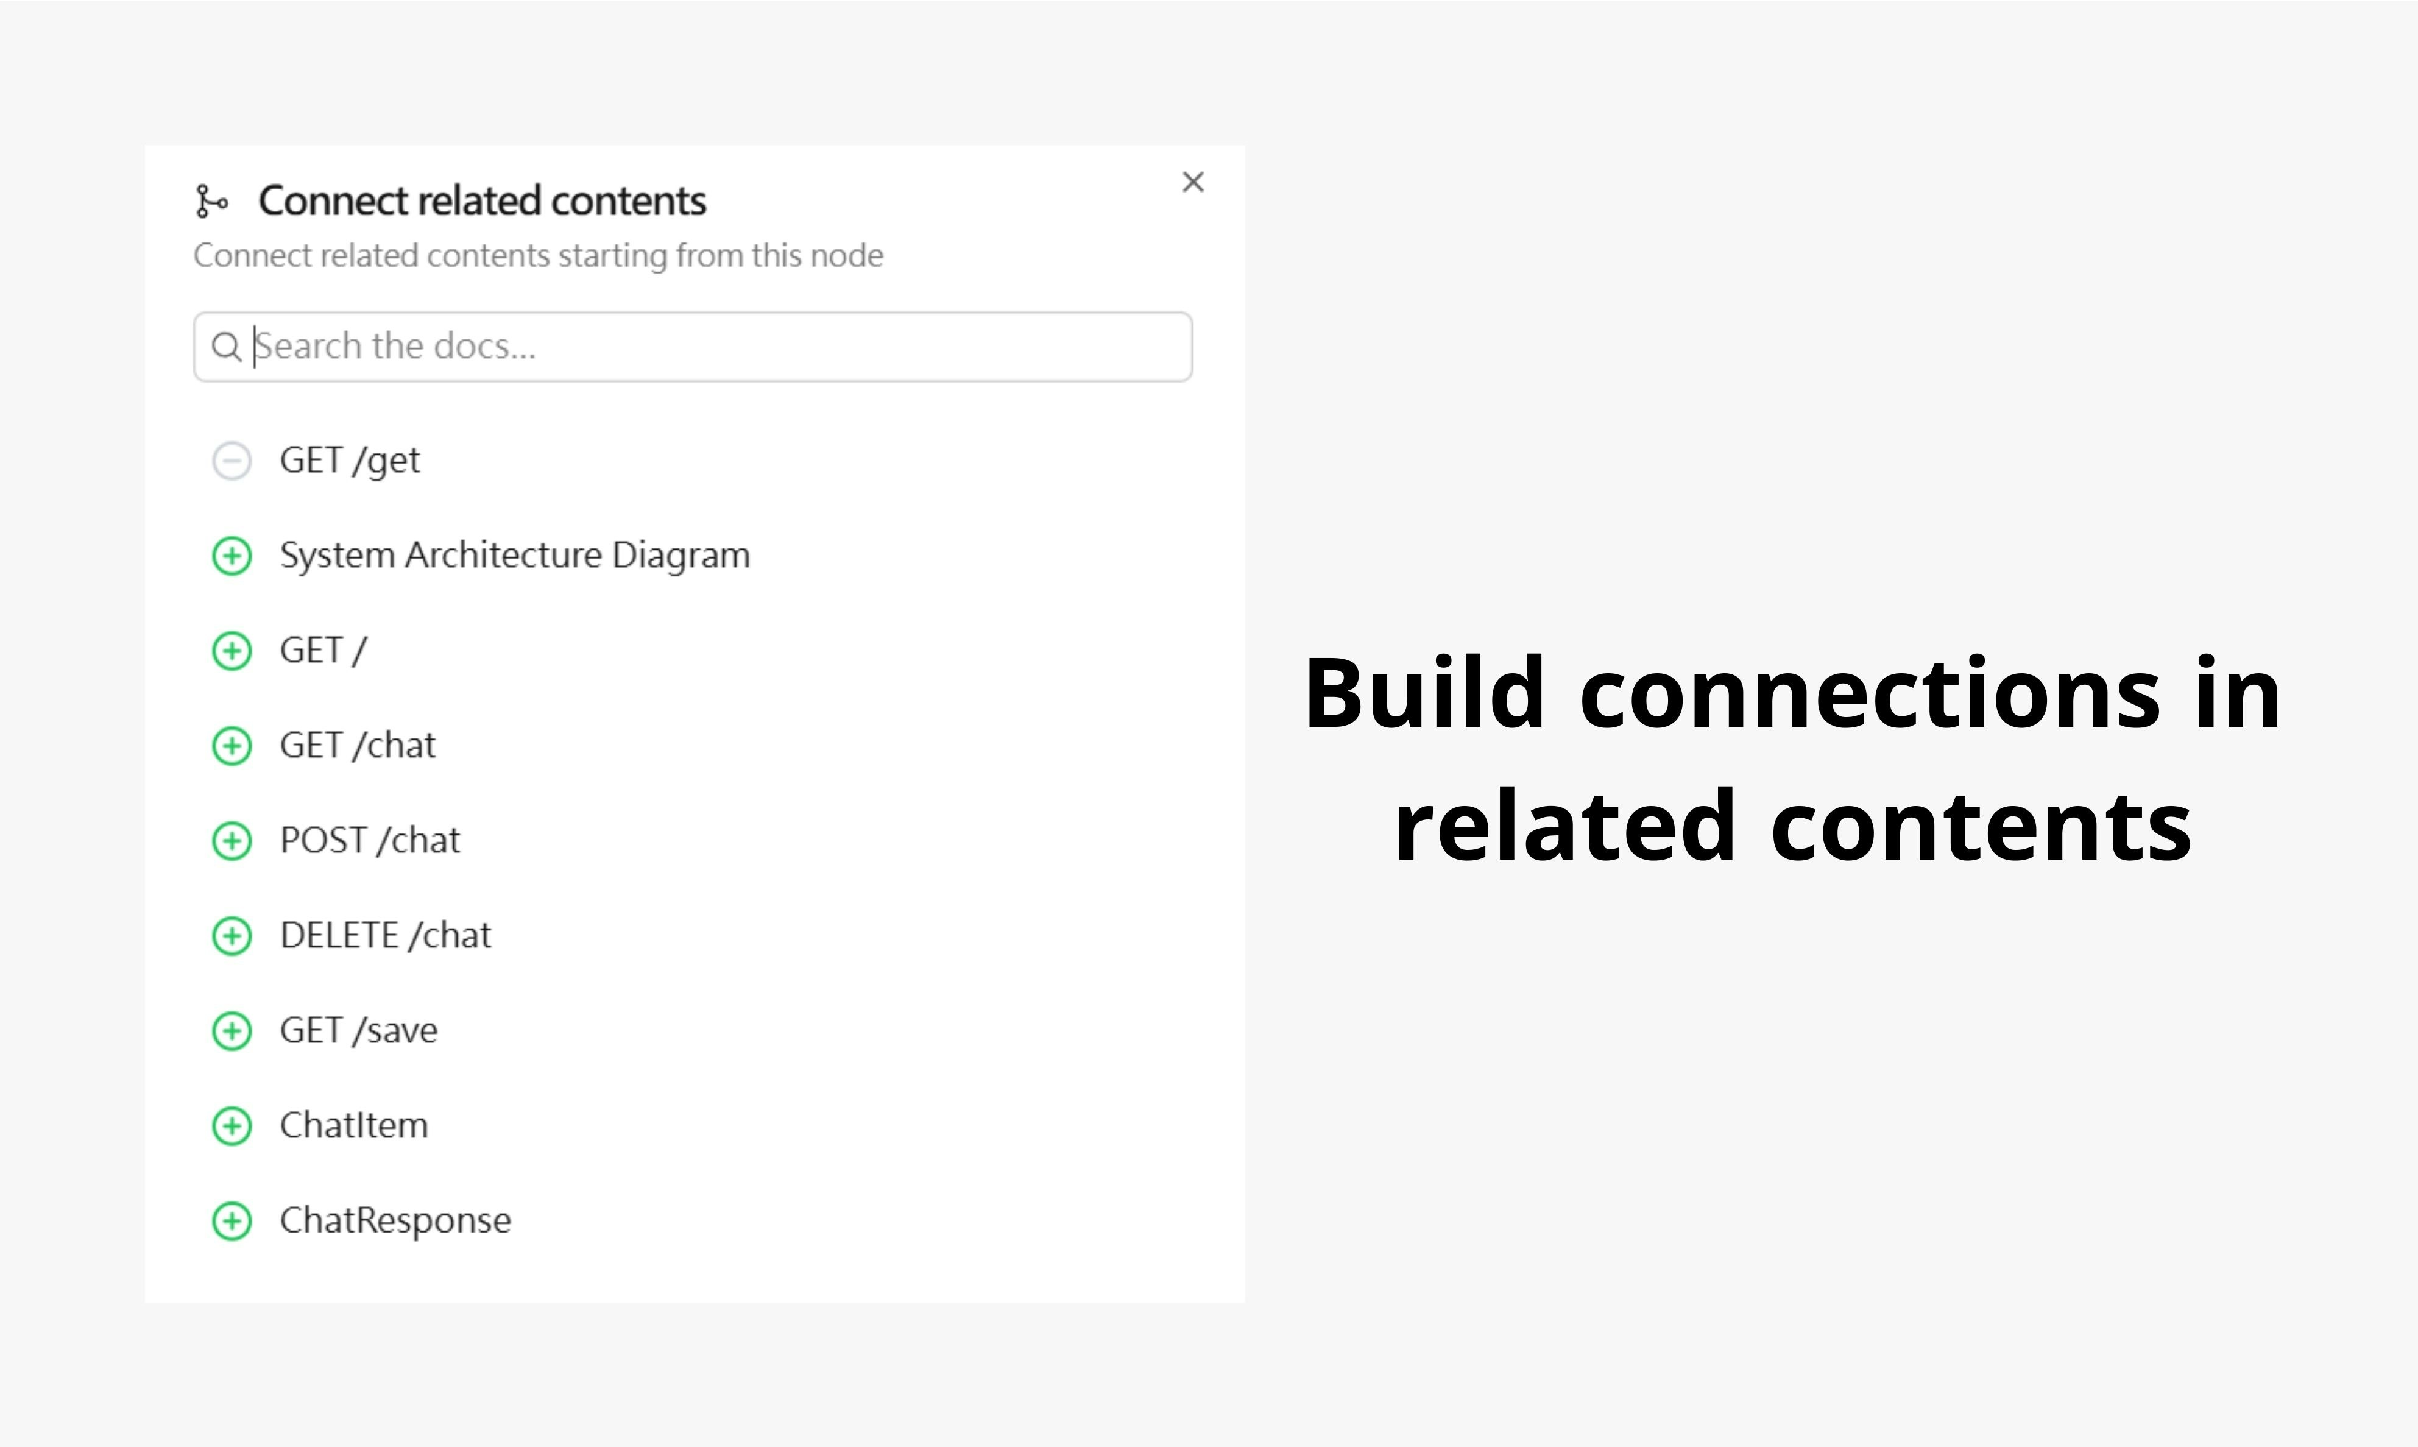Image resolution: width=2418 pixels, height=1447 pixels.
Task: Select the GET /save list item
Action: (359, 1031)
